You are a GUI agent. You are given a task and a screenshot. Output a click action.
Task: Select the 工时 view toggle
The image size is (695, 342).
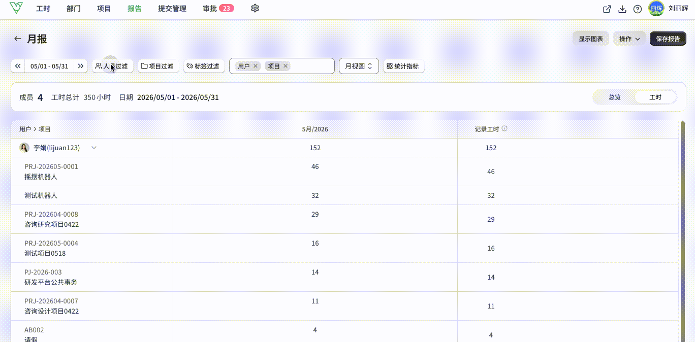point(655,97)
